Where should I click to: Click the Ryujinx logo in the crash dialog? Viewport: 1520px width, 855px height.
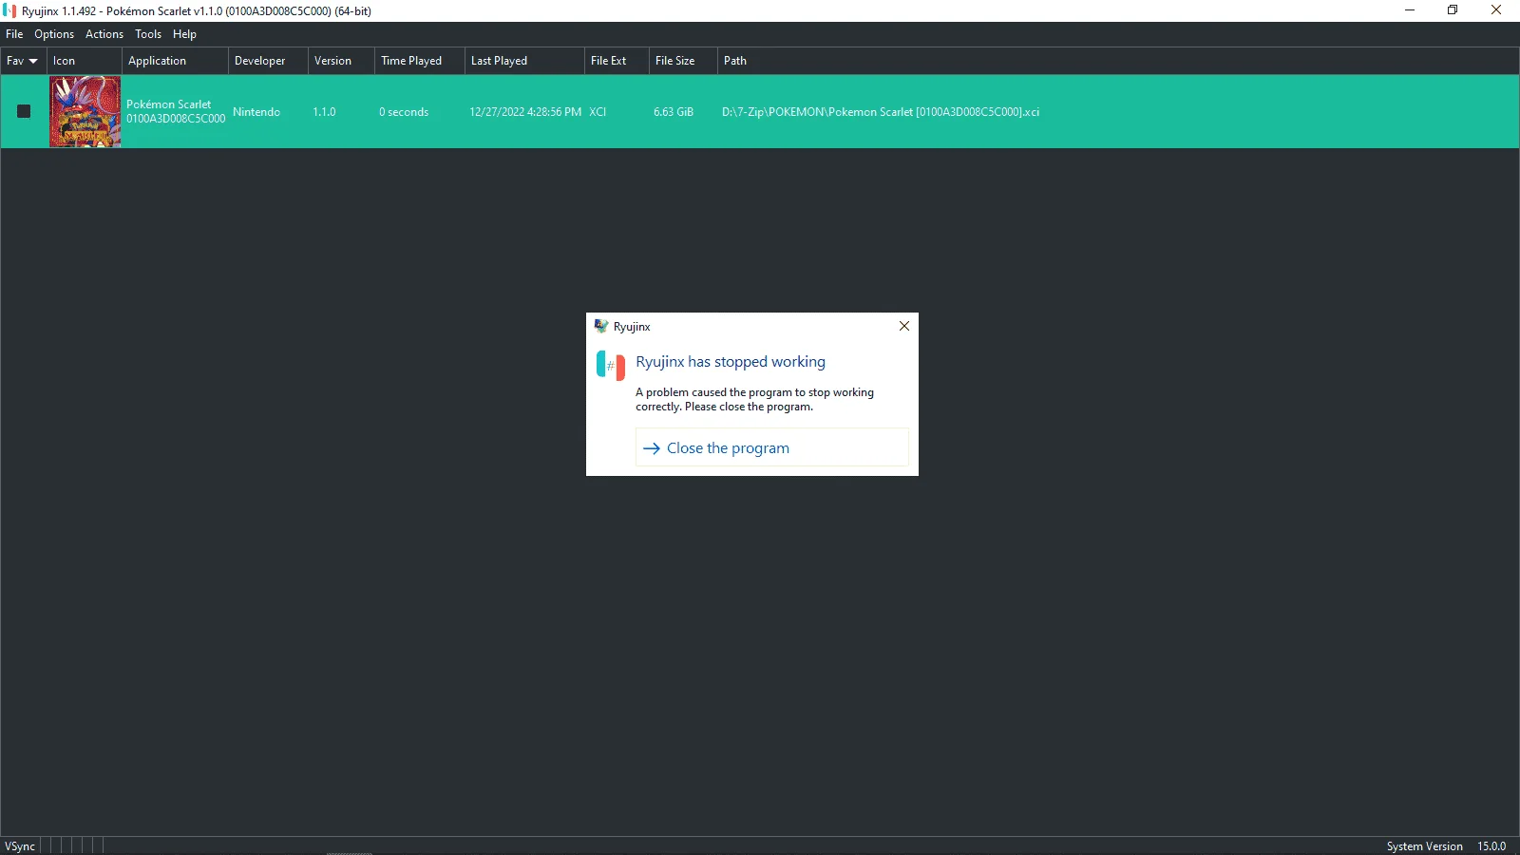pos(611,365)
